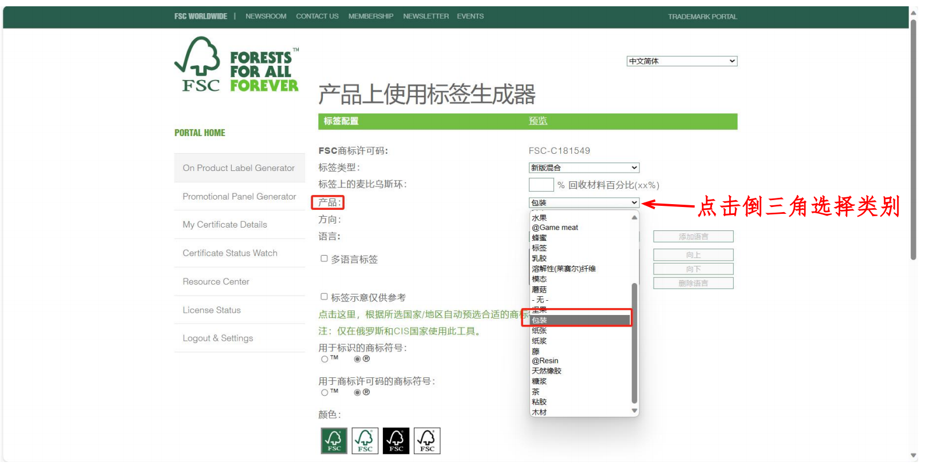Click the FSC Forests For All Forever logo
Image resolution: width=925 pixels, height=470 pixels.
tap(236, 65)
